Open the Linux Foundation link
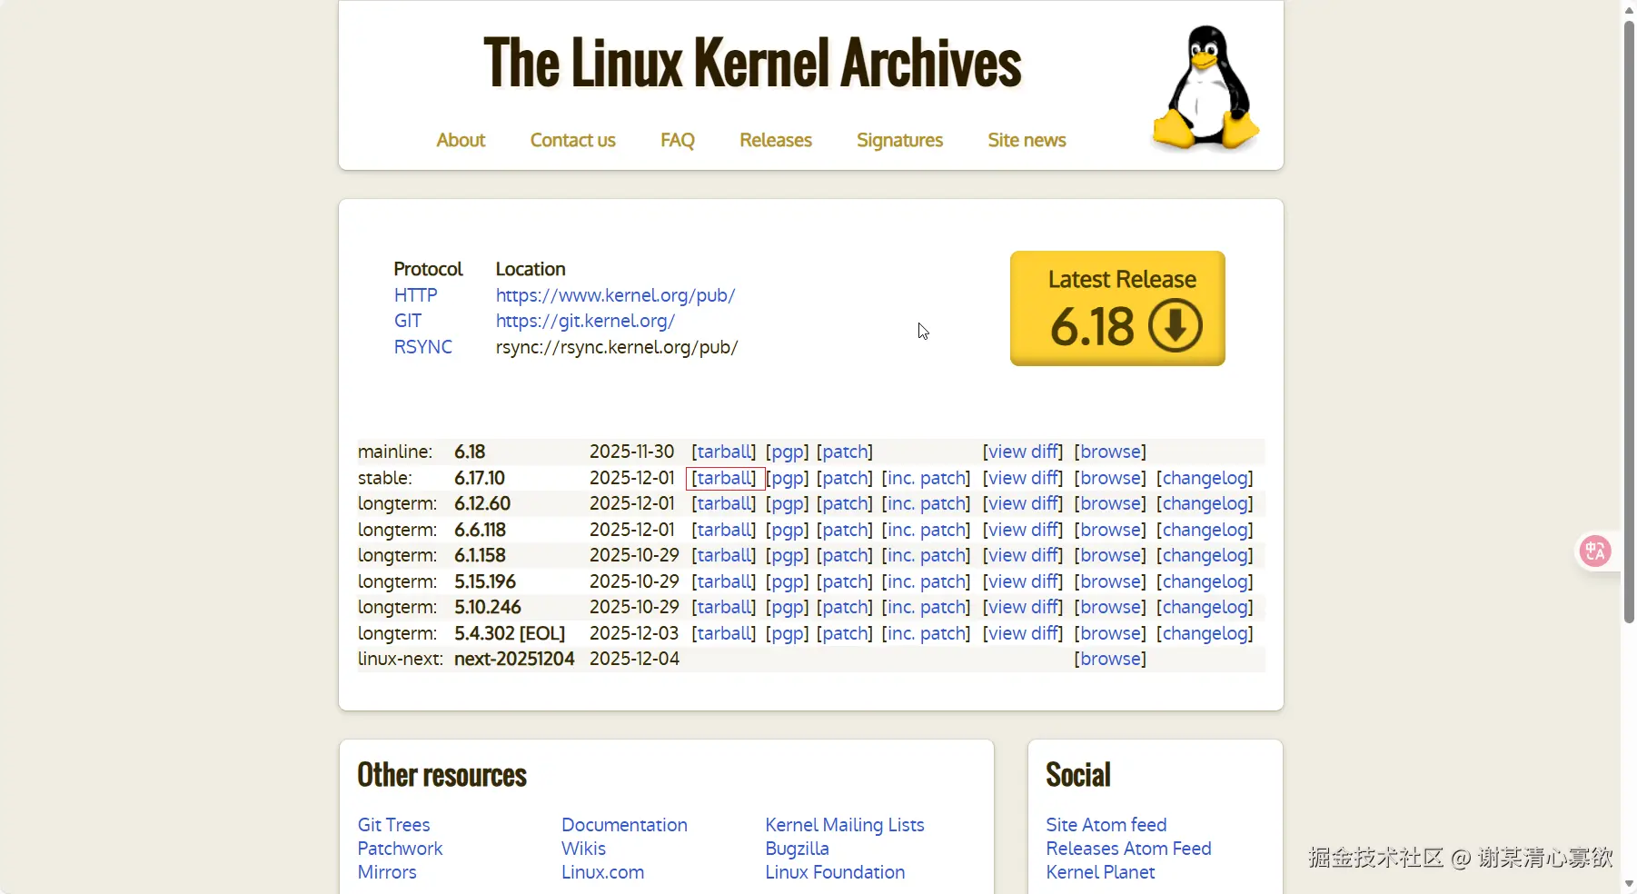The width and height of the screenshot is (1637, 894). (x=835, y=872)
